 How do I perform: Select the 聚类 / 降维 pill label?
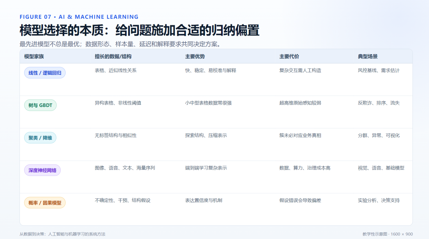pyautogui.click(x=40, y=138)
